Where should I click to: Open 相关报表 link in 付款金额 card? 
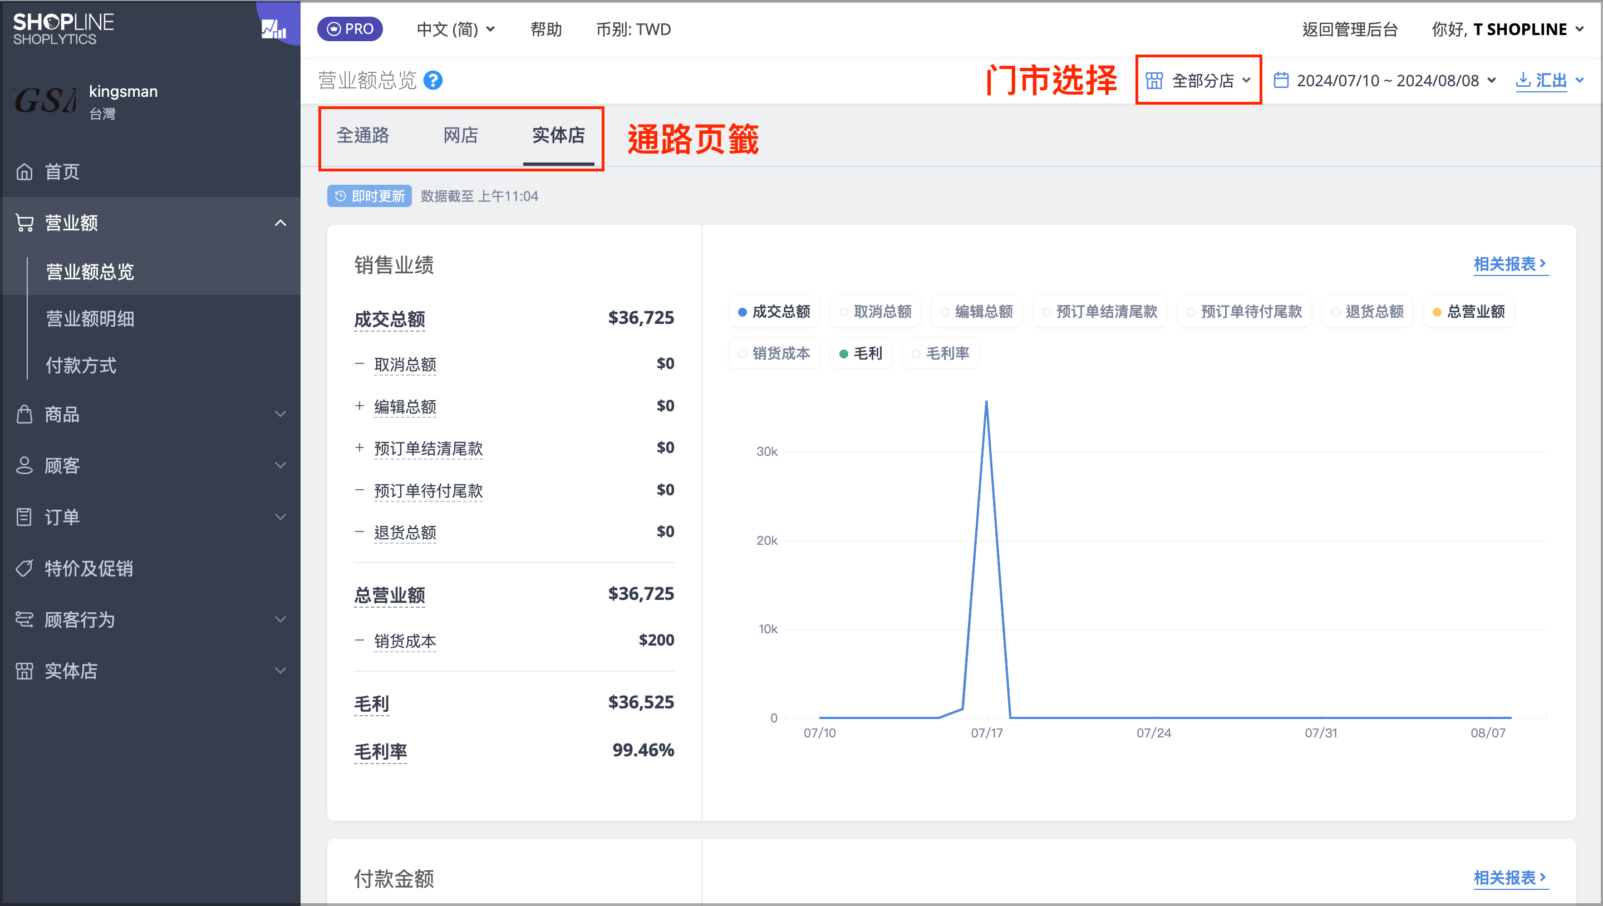tap(1510, 878)
